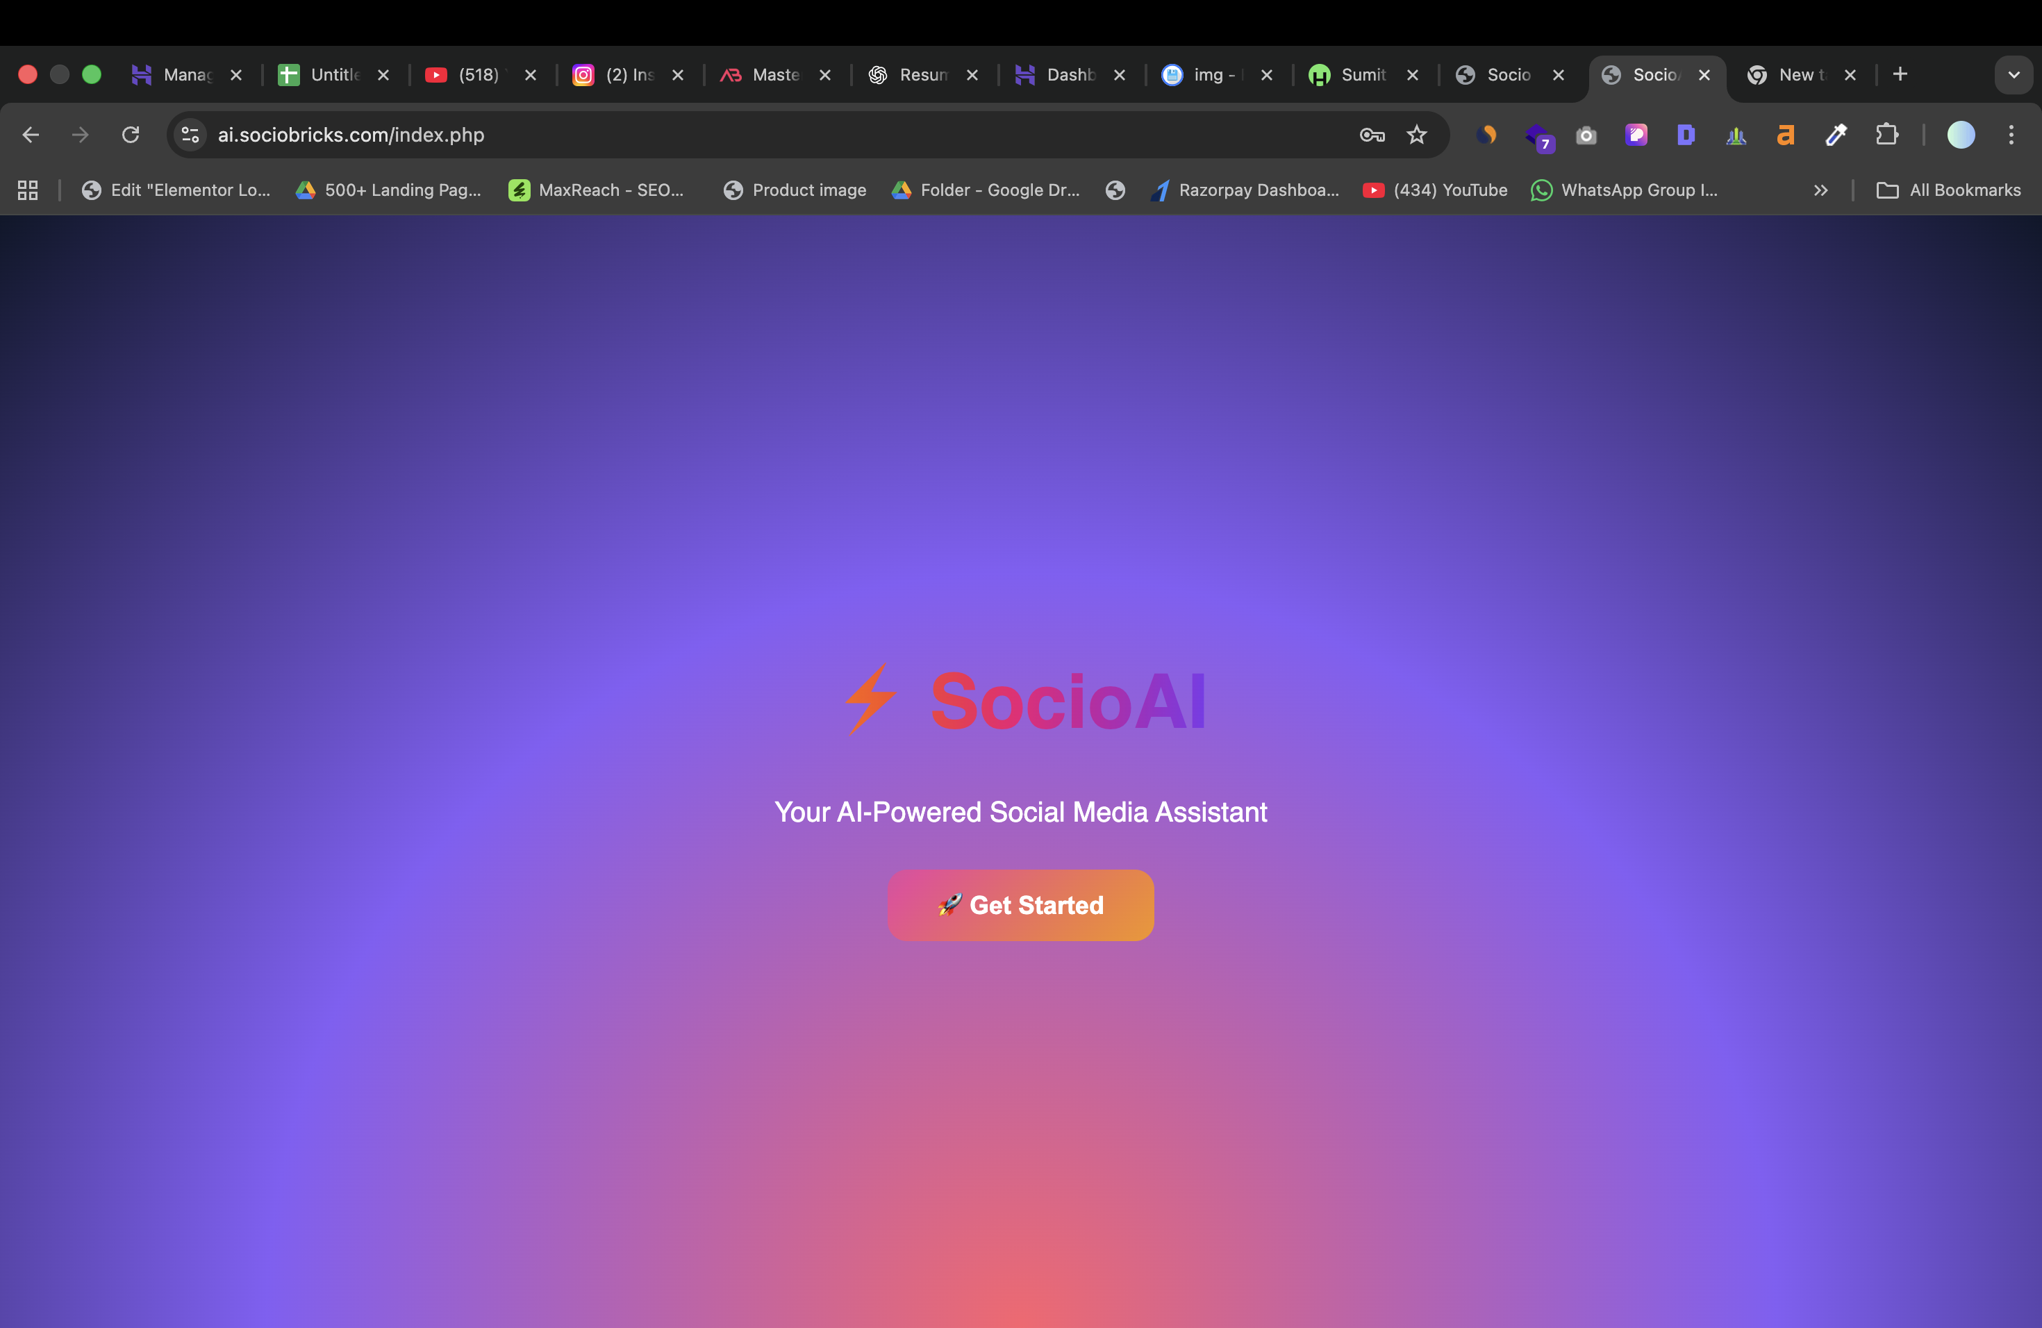
Task: Bookmark this page with star icon
Action: pyautogui.click(x=1416, y=135)
